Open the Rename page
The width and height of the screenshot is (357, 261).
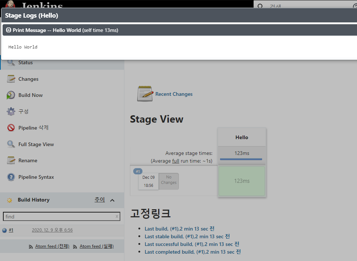click(28, 160)
